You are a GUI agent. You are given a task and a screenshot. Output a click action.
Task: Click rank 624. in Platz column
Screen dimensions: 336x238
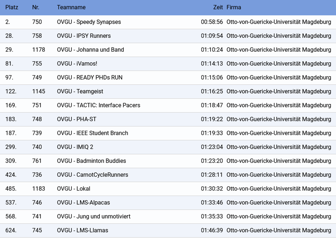pos(11,230)
